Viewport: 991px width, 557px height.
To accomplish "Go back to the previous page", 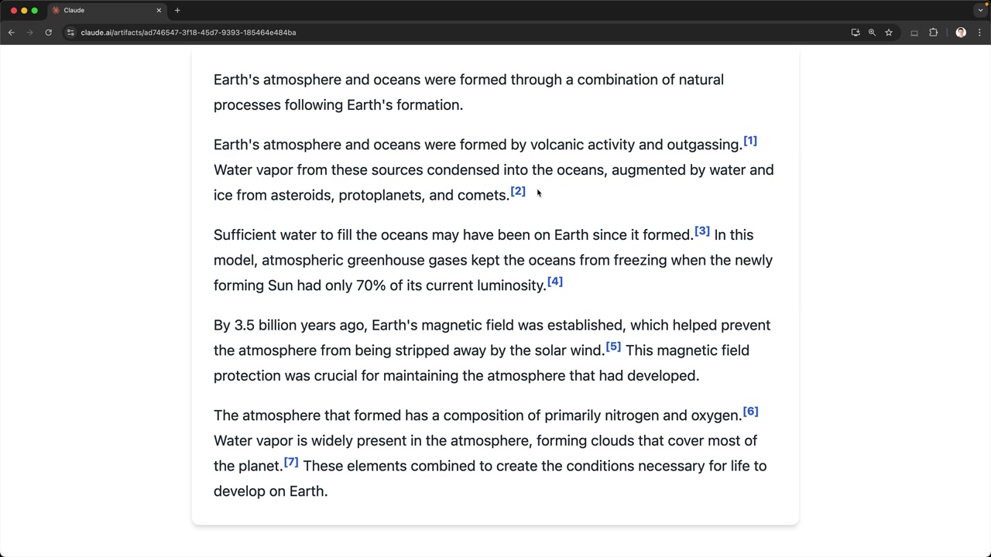I will [12, 32].
